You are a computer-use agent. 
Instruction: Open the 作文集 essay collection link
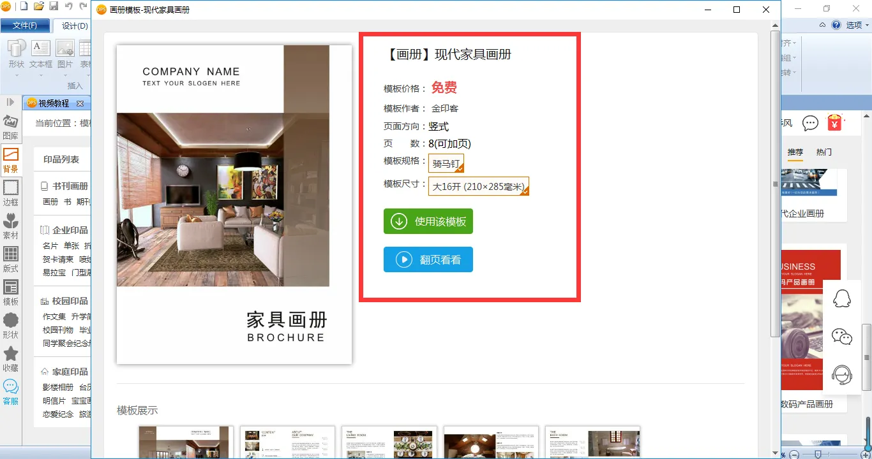[54, 316]
